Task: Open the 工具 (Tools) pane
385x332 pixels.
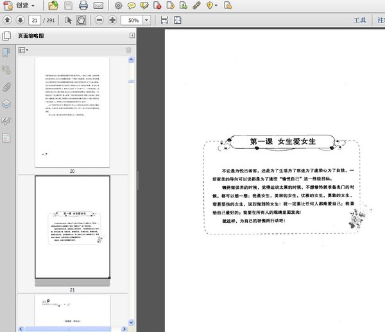Action: (360, 21)
